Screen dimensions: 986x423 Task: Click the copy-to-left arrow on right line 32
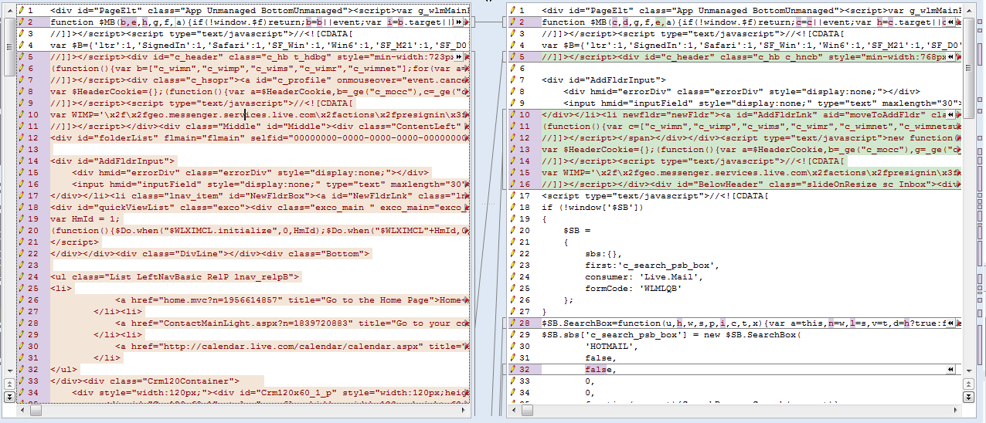[x=952, y=370]
